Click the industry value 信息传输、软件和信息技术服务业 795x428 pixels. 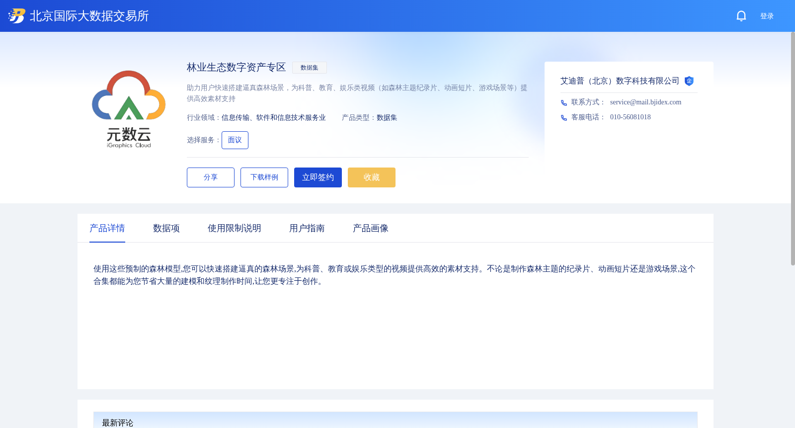[274, 118]
